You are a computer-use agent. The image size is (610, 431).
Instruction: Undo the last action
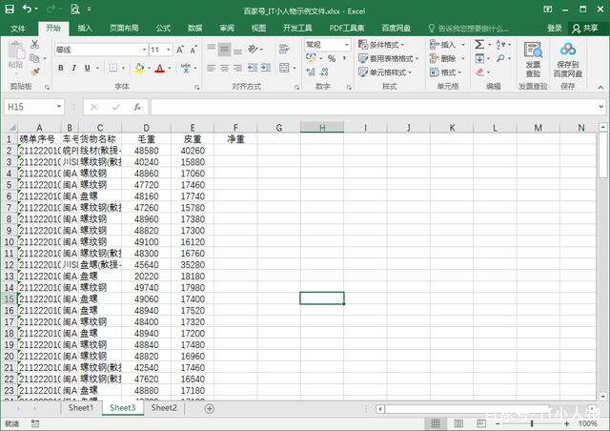coord(27,9)
